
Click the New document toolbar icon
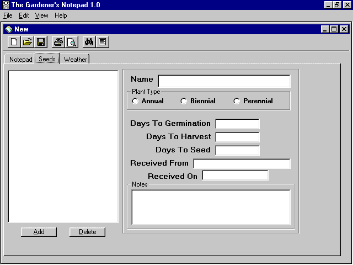[x=14, y=42]
